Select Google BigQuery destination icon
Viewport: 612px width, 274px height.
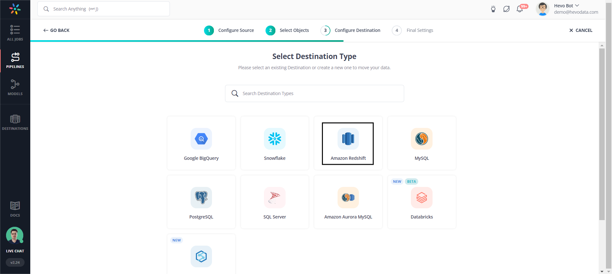coord(201,139)
